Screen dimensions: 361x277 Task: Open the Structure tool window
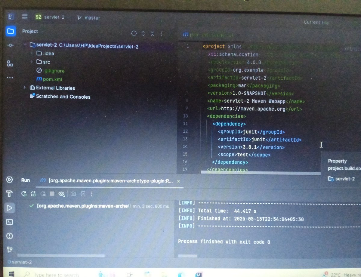click(x=10, y=63)
